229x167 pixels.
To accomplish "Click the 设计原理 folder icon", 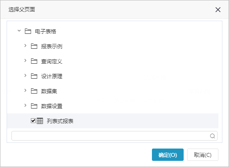I will pyautogui.click(x=34, y=76).
